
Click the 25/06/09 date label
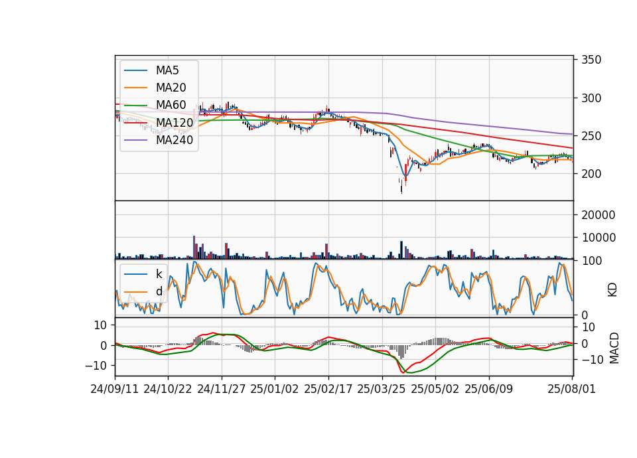tap(489, 389)
